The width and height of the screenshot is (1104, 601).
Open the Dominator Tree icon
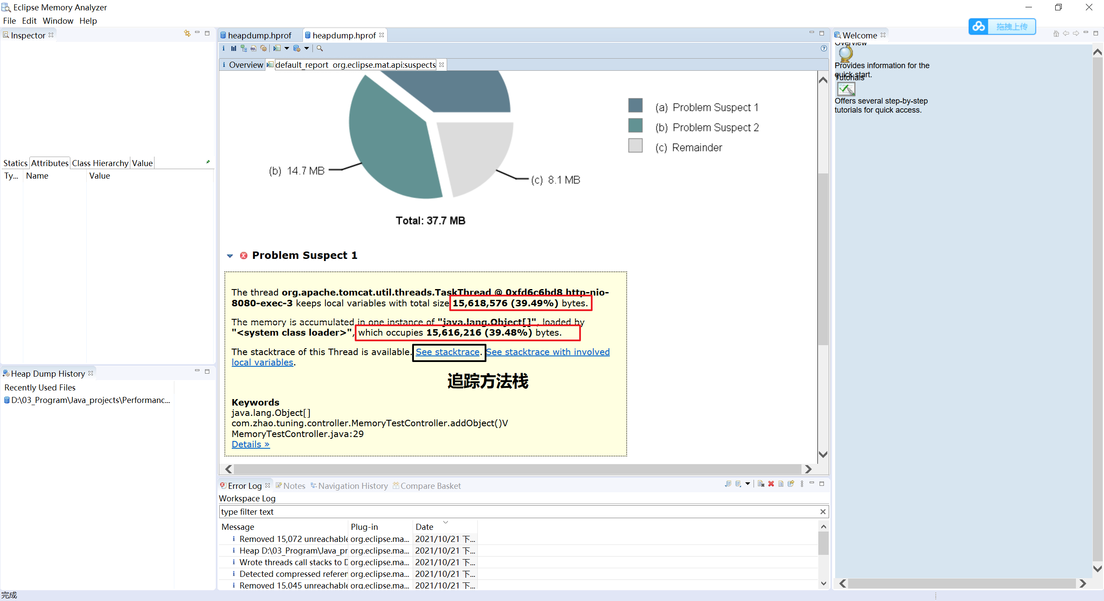(244, 48)
